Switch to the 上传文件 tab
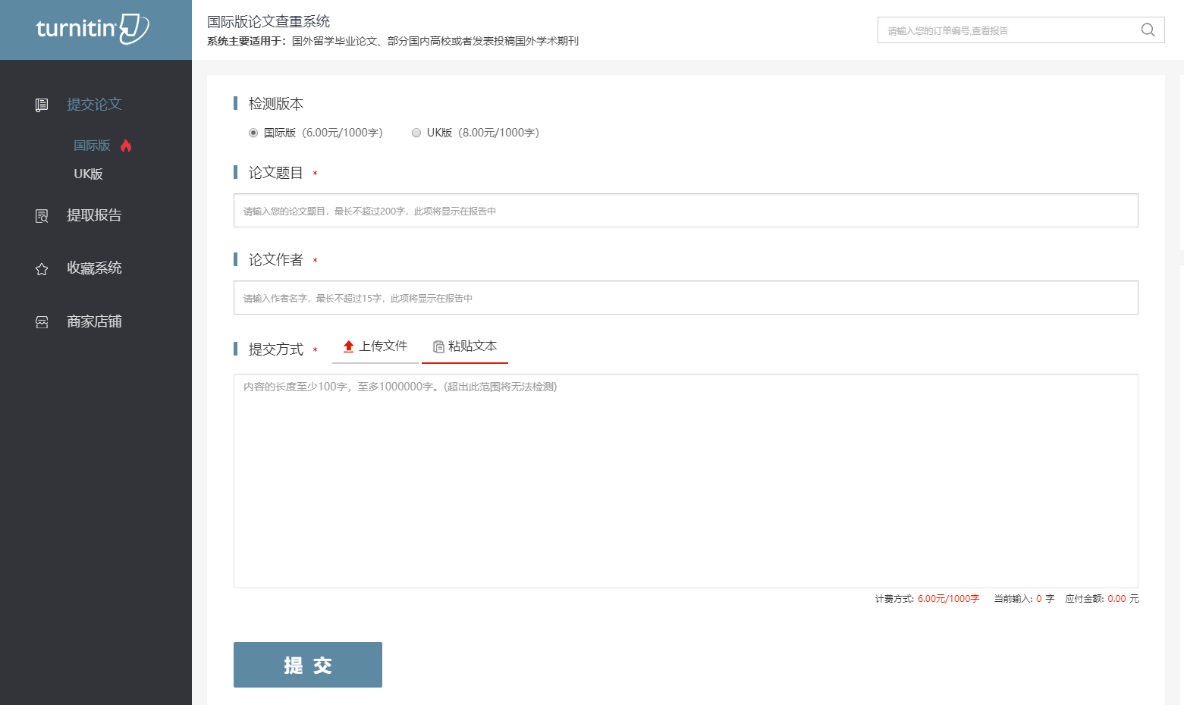This screenshot has width=1184, height=705. 375,346
